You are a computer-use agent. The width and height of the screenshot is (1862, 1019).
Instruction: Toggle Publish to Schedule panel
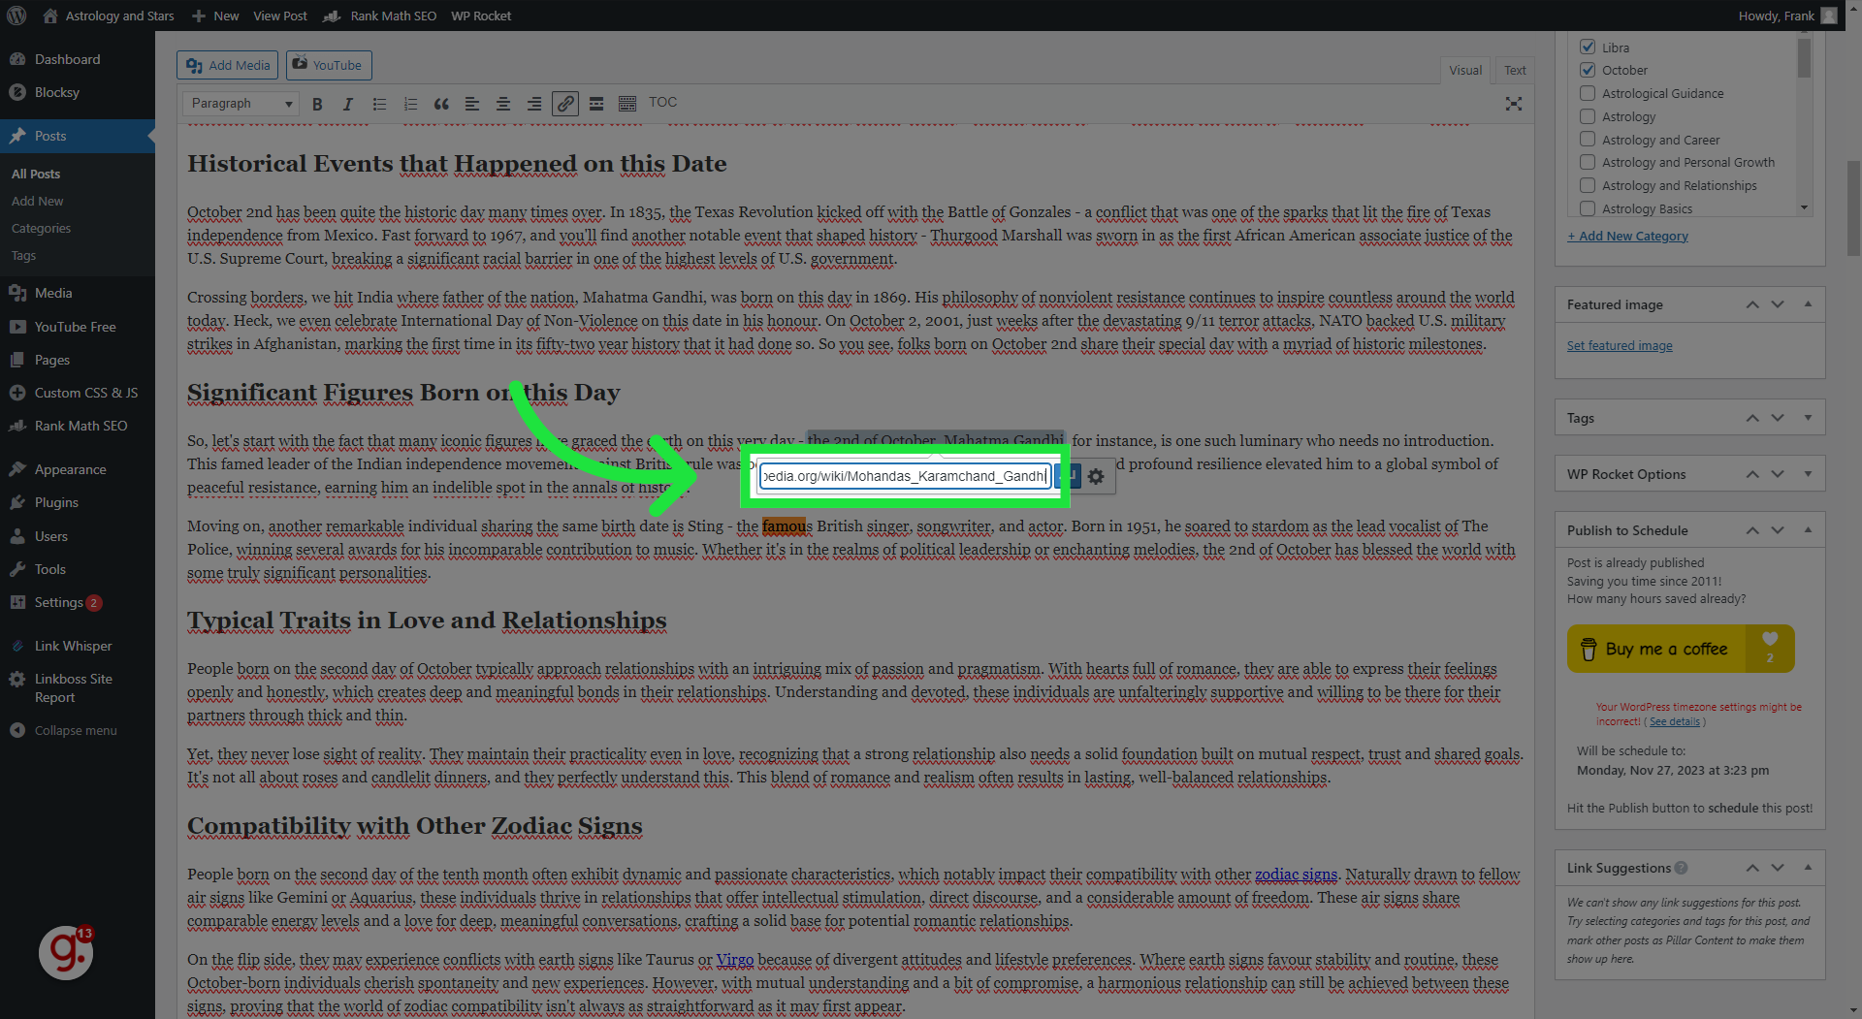tap(1808, 530)
